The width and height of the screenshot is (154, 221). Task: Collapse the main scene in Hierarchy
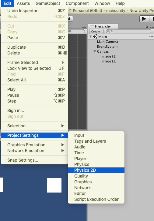pyautogui.click(x=90, y=37)
